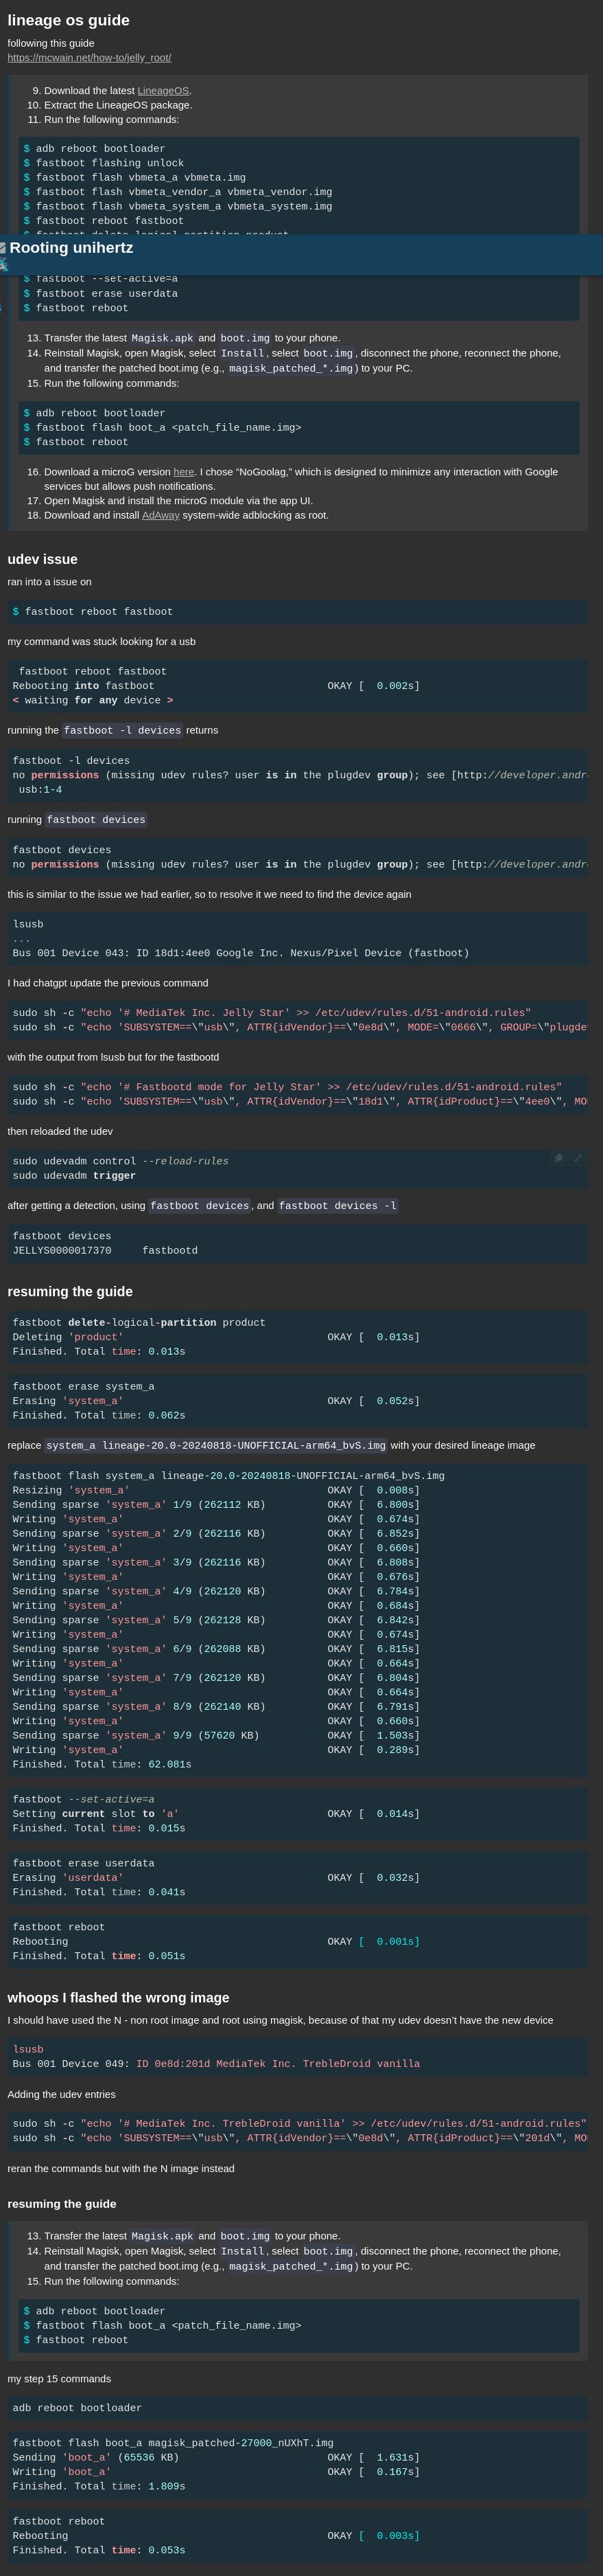Image resolution: width=603 pixels, height=2576 pixels.
Task: Click the 'lineage os guide' heading
Action: point(68,20)
